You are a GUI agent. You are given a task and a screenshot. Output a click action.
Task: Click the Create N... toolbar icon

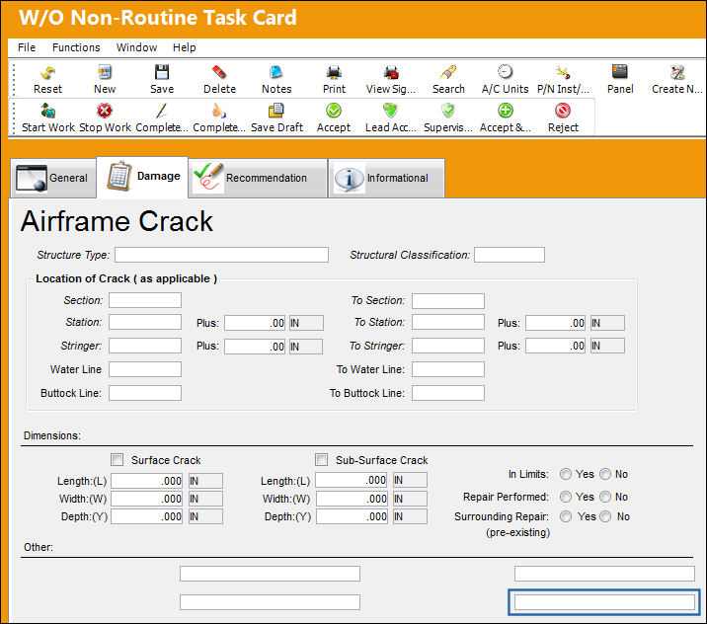[x=677, y=73]
